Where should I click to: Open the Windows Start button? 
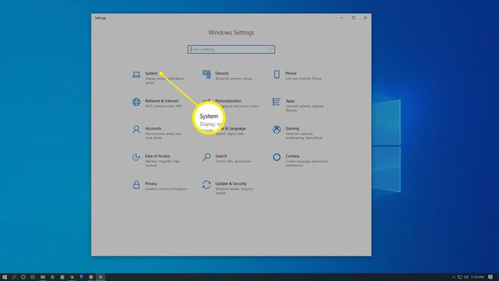(x=5, y=277)
